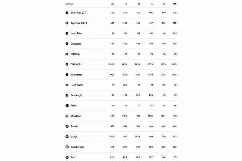Viewport: 242px width, 161px height.
Task: Click the number 15 Trail marker icon
Action: [x=67, y=157]
